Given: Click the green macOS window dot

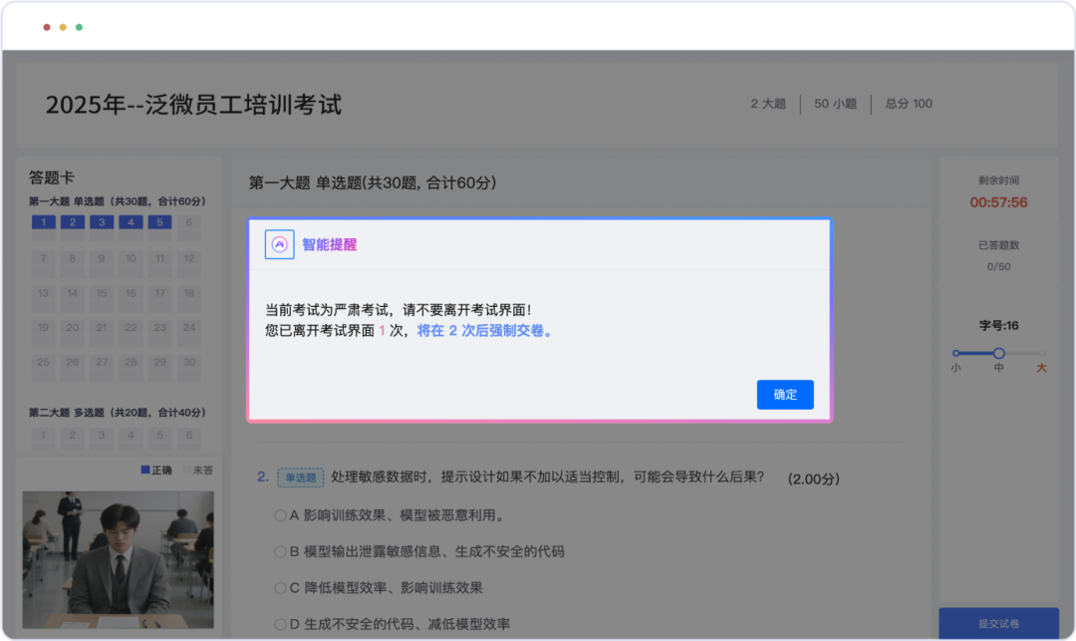Looking at the screenshot, I should click(x=78, y=27).
